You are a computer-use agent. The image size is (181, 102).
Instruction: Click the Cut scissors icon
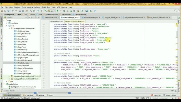coord(20,11)
